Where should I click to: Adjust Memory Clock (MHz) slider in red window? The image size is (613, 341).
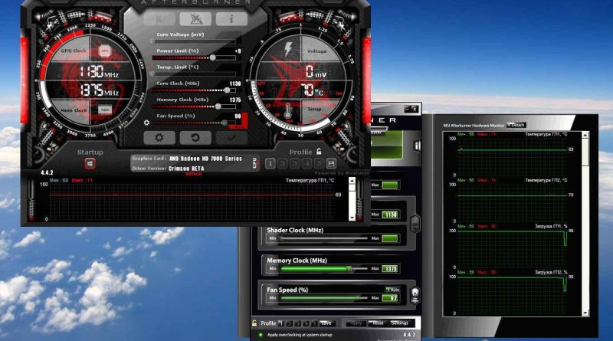pyautogui.click(x=195, y=107)
